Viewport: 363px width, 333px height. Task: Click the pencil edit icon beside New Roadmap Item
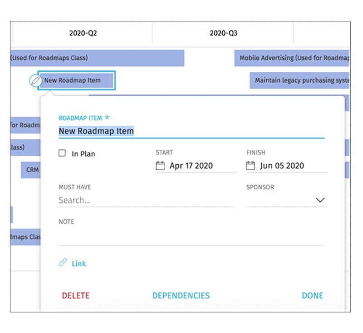click(x=35, y=80)
